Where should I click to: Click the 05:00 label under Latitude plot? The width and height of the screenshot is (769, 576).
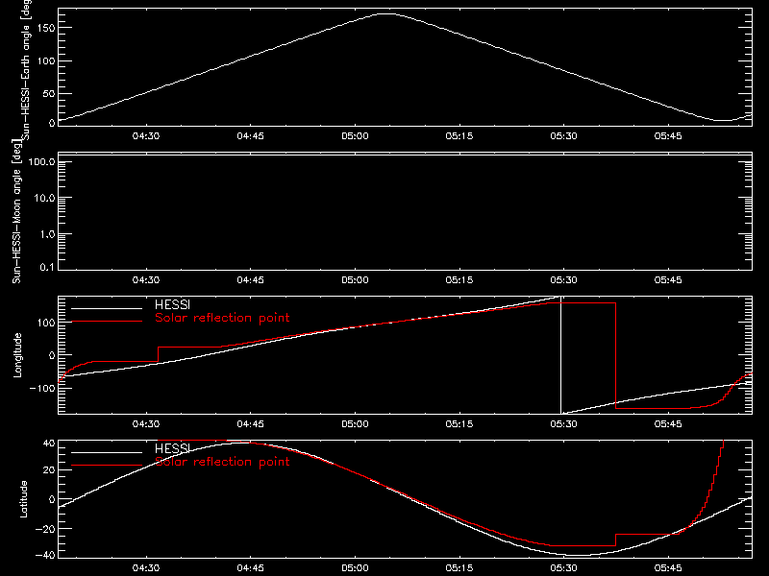(x=355, y=568)
